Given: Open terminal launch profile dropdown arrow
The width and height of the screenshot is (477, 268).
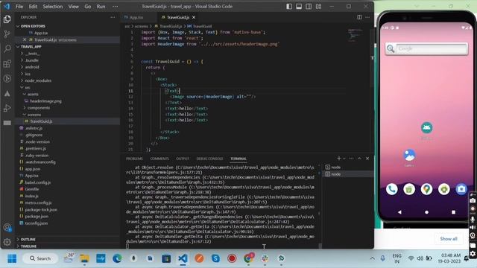Looking at the screenshot, I should 344,159.
